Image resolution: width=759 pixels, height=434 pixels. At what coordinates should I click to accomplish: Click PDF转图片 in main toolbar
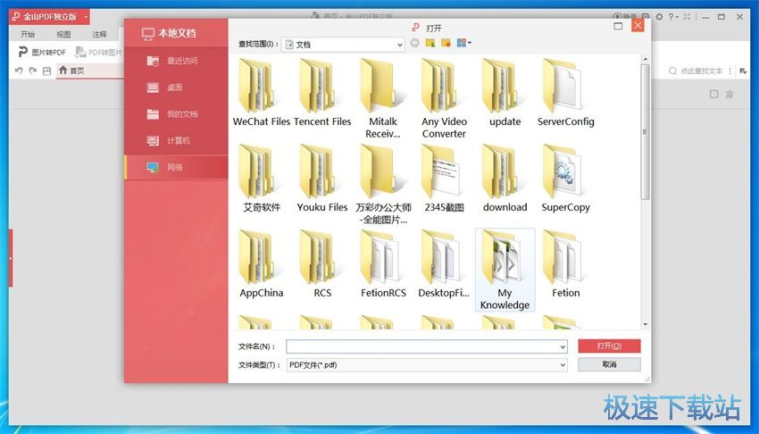pos(98,52)
